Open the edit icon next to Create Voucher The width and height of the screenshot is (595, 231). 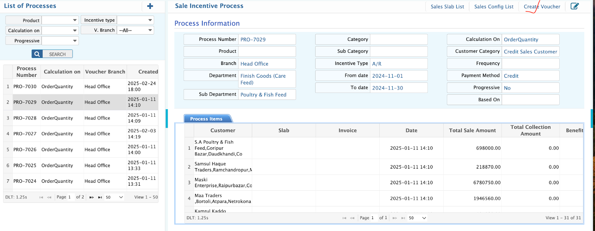[575, 6]
